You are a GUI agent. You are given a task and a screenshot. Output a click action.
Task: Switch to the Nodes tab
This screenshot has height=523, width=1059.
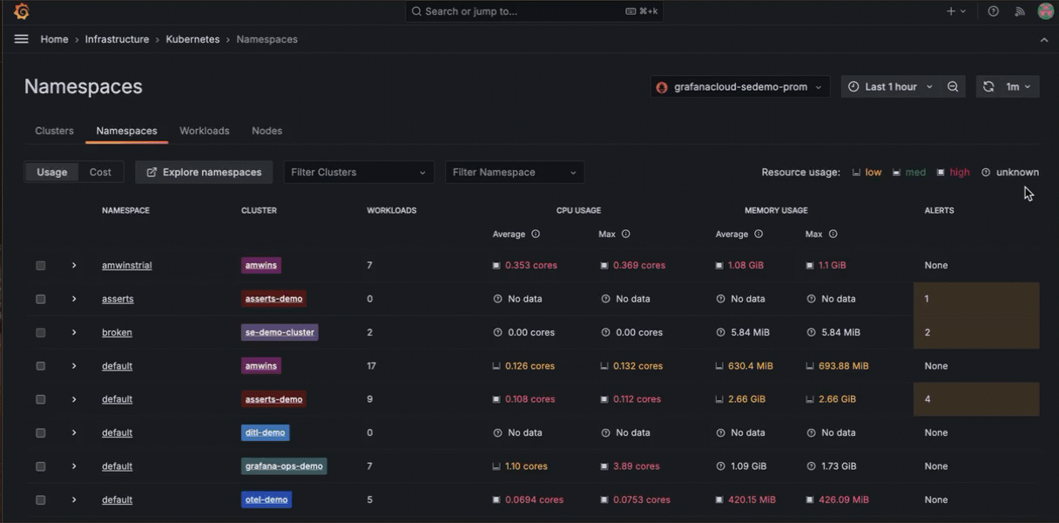pyautogui.click(x=266, y=131)
